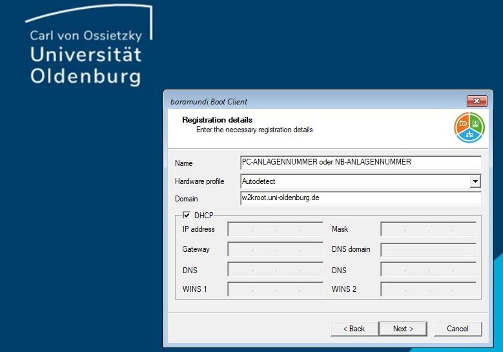The width and height of the screenshot is (503, 352).
Task: Open the Hardware profile dropdown arrow
Action: tap(475, 181)
